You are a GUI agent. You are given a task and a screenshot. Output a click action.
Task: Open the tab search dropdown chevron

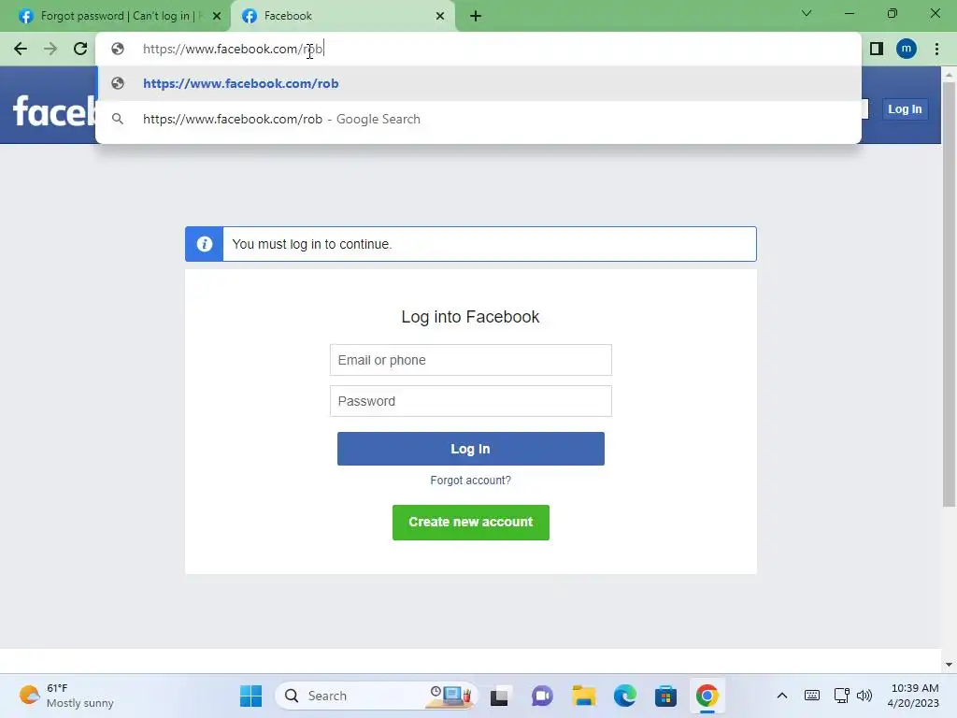click(x=807, y=13)
